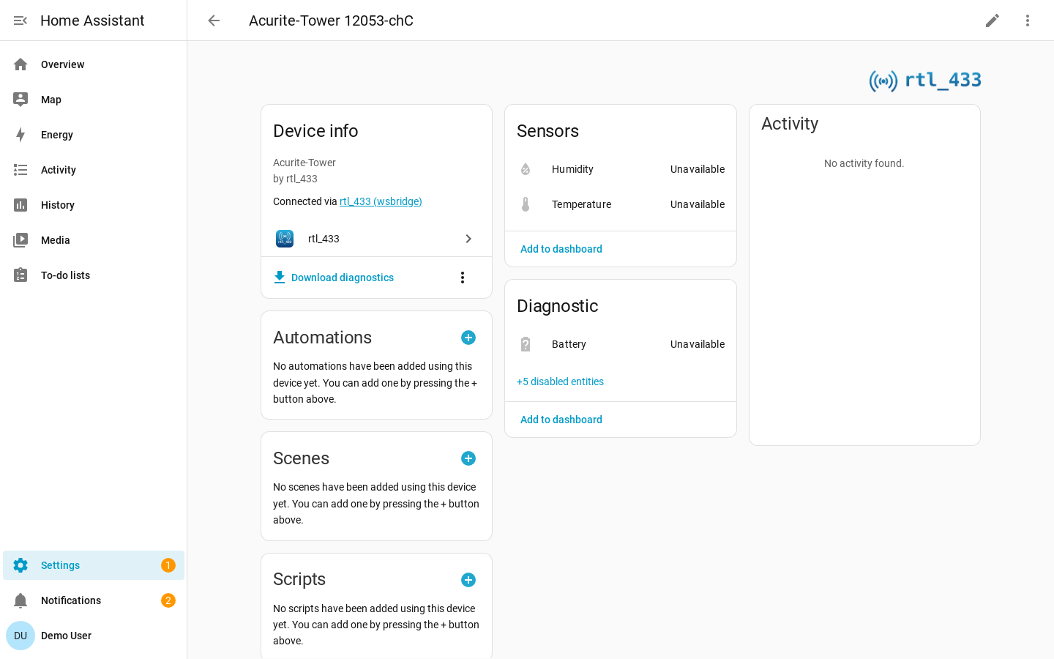Click the DU user avatar
Screen dimensions: 1054x659
tap(20, 636)
